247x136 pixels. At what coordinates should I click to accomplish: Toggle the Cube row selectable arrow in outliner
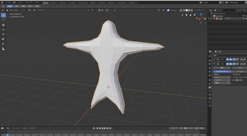coord(243,19)
